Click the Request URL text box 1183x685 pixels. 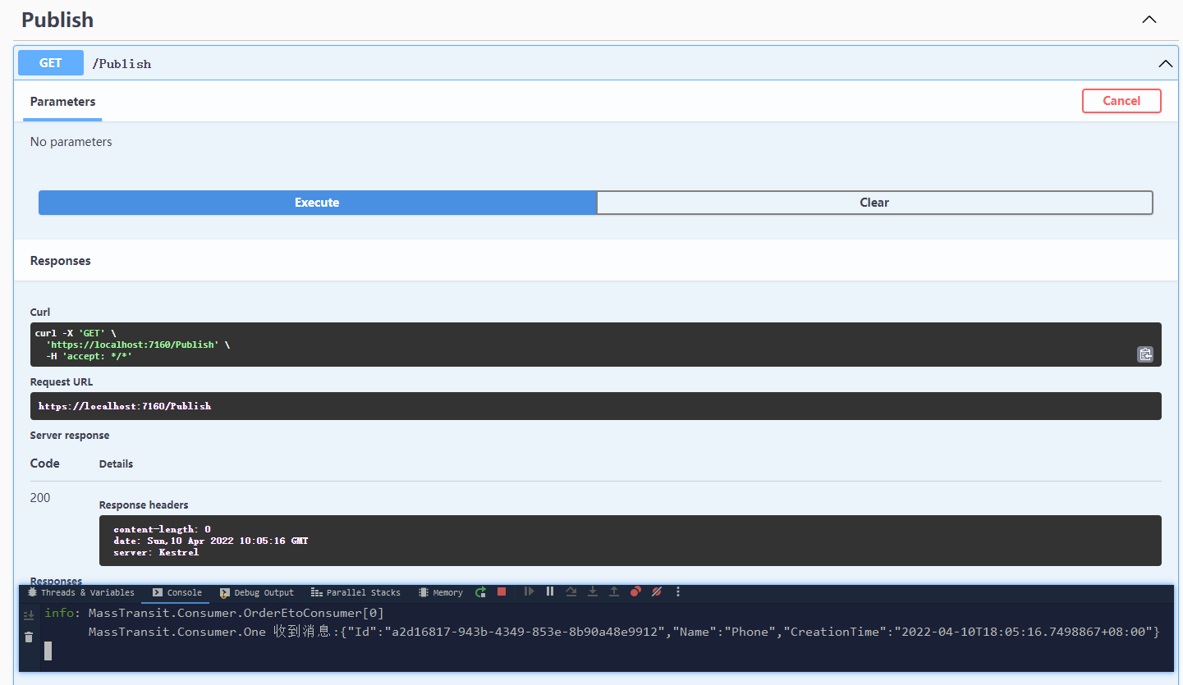coord(596,406)
